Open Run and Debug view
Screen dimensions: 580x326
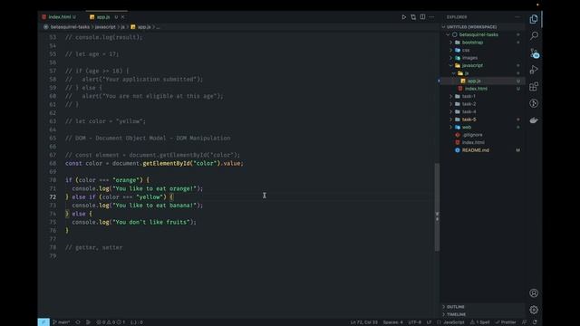pyautogui.click(x=534, y=70)
